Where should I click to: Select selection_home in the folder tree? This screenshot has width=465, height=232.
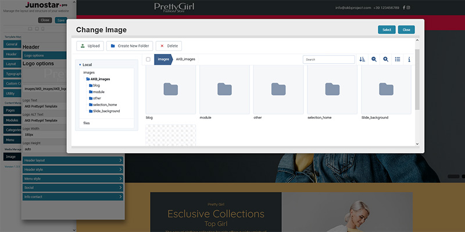105,104
